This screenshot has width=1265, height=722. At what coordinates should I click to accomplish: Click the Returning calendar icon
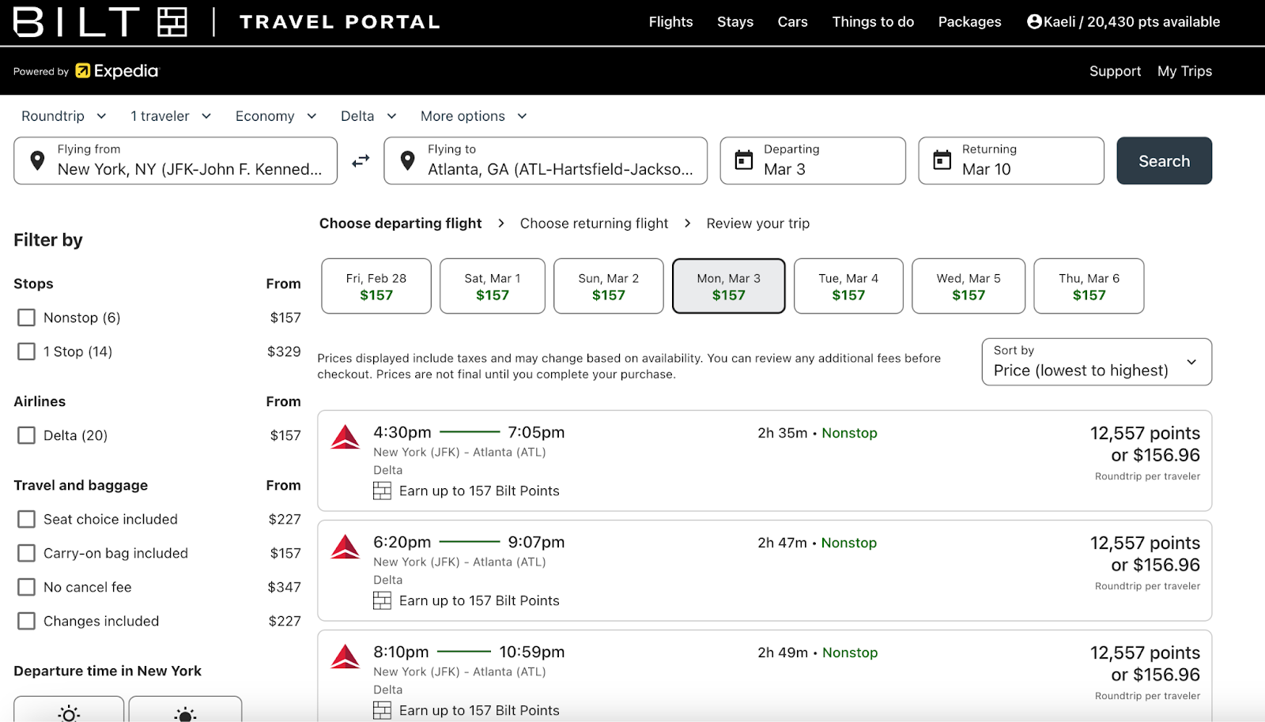pos(942,160)
